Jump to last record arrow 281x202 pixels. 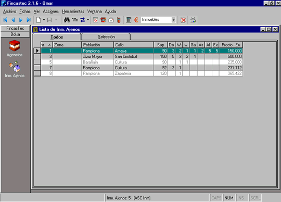click(x=29, y=20)
